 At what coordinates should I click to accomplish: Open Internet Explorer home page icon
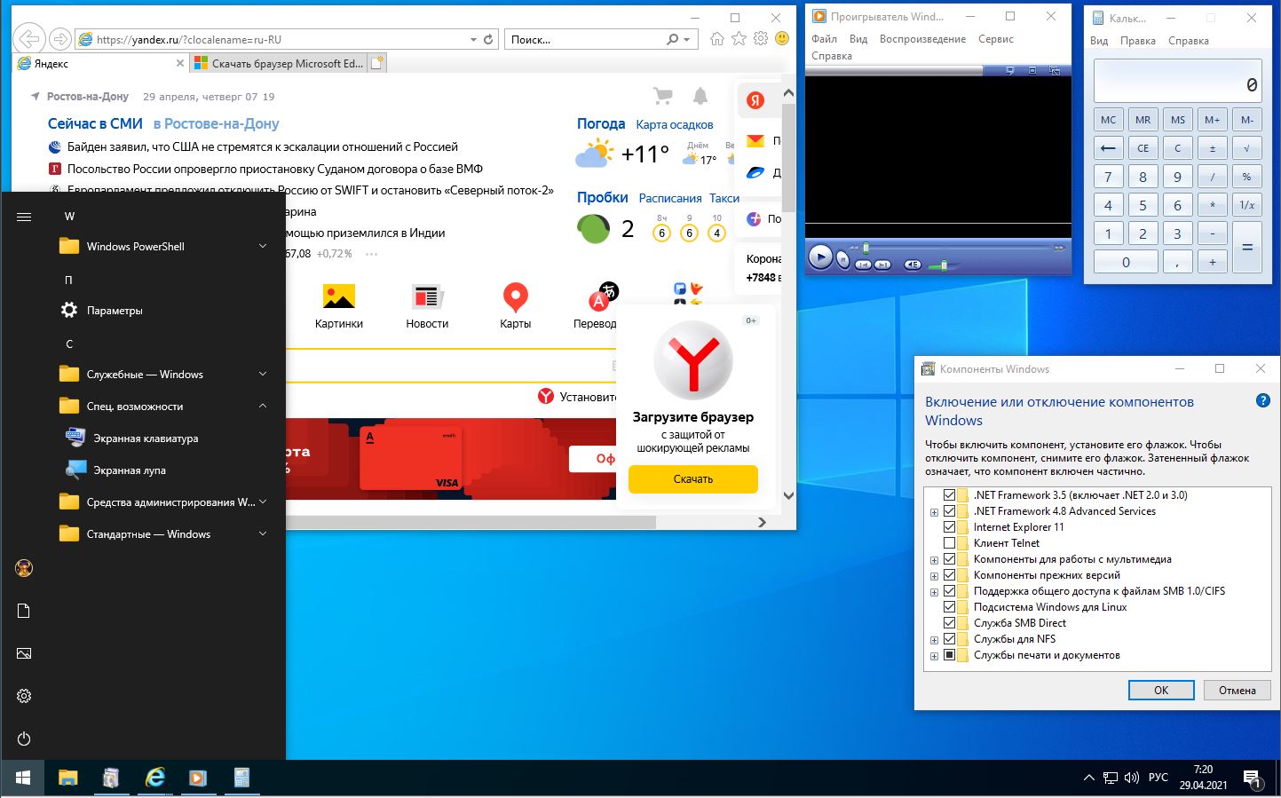(x=717, y=38)
